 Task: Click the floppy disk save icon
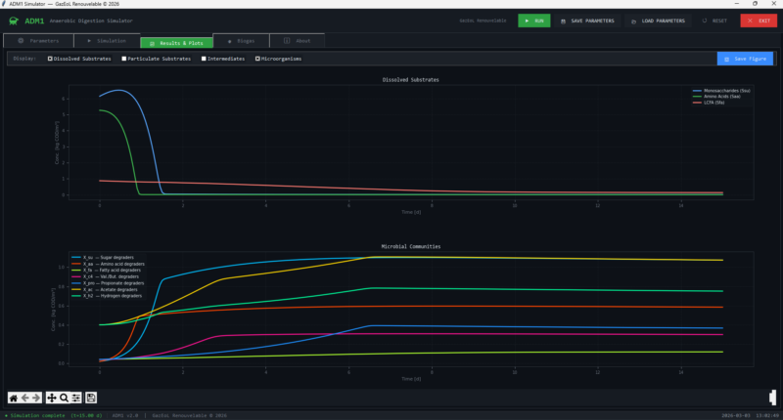pyautogui.click(x=91, y=398)
